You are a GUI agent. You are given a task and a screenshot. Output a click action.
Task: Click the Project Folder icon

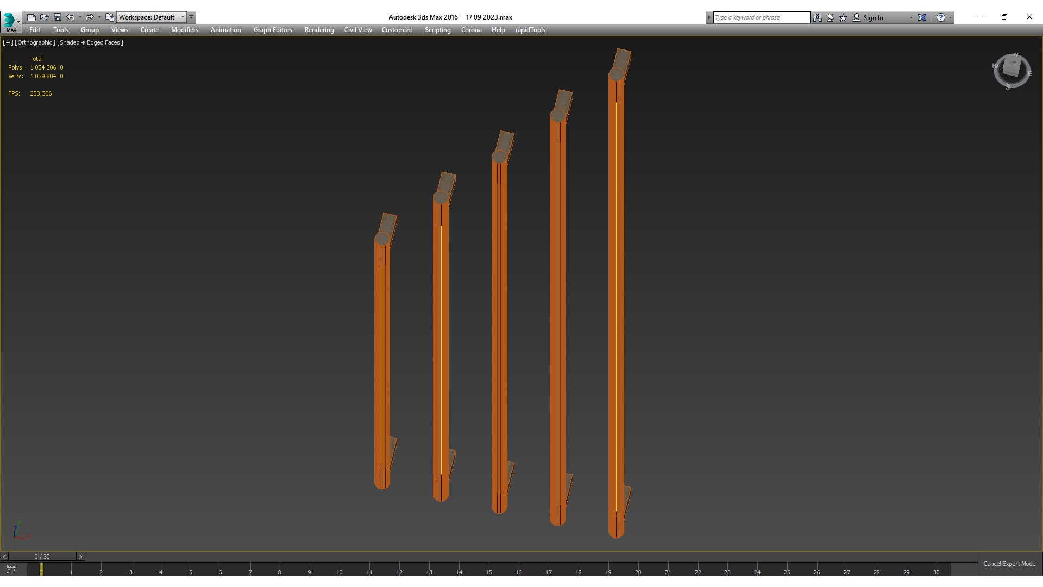(x=109, y=17)
